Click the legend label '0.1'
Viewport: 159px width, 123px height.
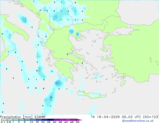point(3,122)
